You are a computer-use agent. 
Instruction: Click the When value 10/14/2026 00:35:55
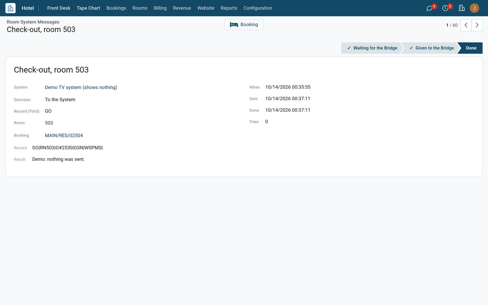tap(288, 87)
